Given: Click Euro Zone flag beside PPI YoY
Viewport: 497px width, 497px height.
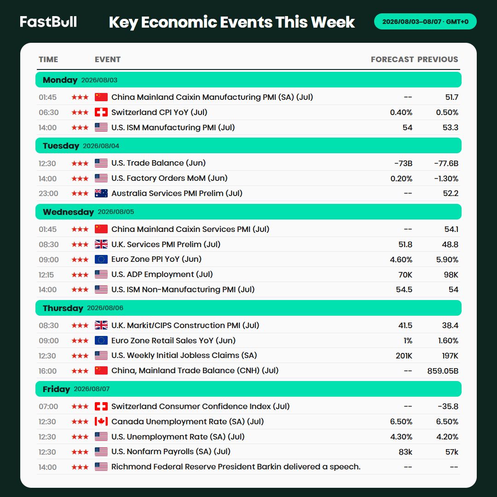Looking at the screenshot, I should [x=101, y=260].
